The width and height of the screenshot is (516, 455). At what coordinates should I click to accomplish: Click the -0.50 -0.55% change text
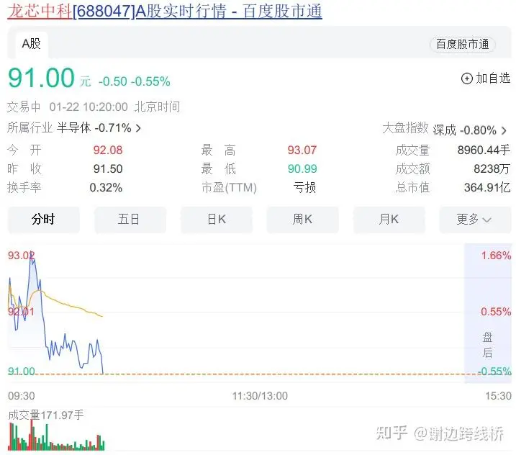(135, 81)
